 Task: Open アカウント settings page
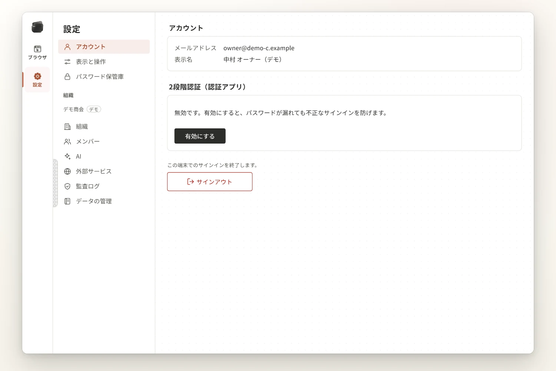click(x=104, y=47)
